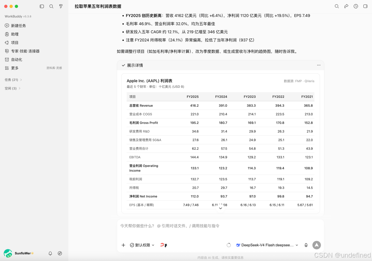Image resolution: width=372 pixels, height=261 pixels.
Task: Click the search icon in the top-right toolbar
Action: (337, 7)
